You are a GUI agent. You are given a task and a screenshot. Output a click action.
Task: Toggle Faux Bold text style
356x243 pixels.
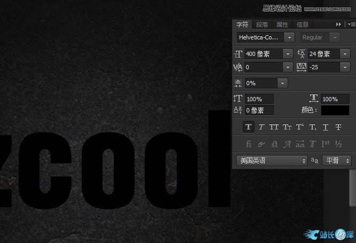tap(248, 127)
